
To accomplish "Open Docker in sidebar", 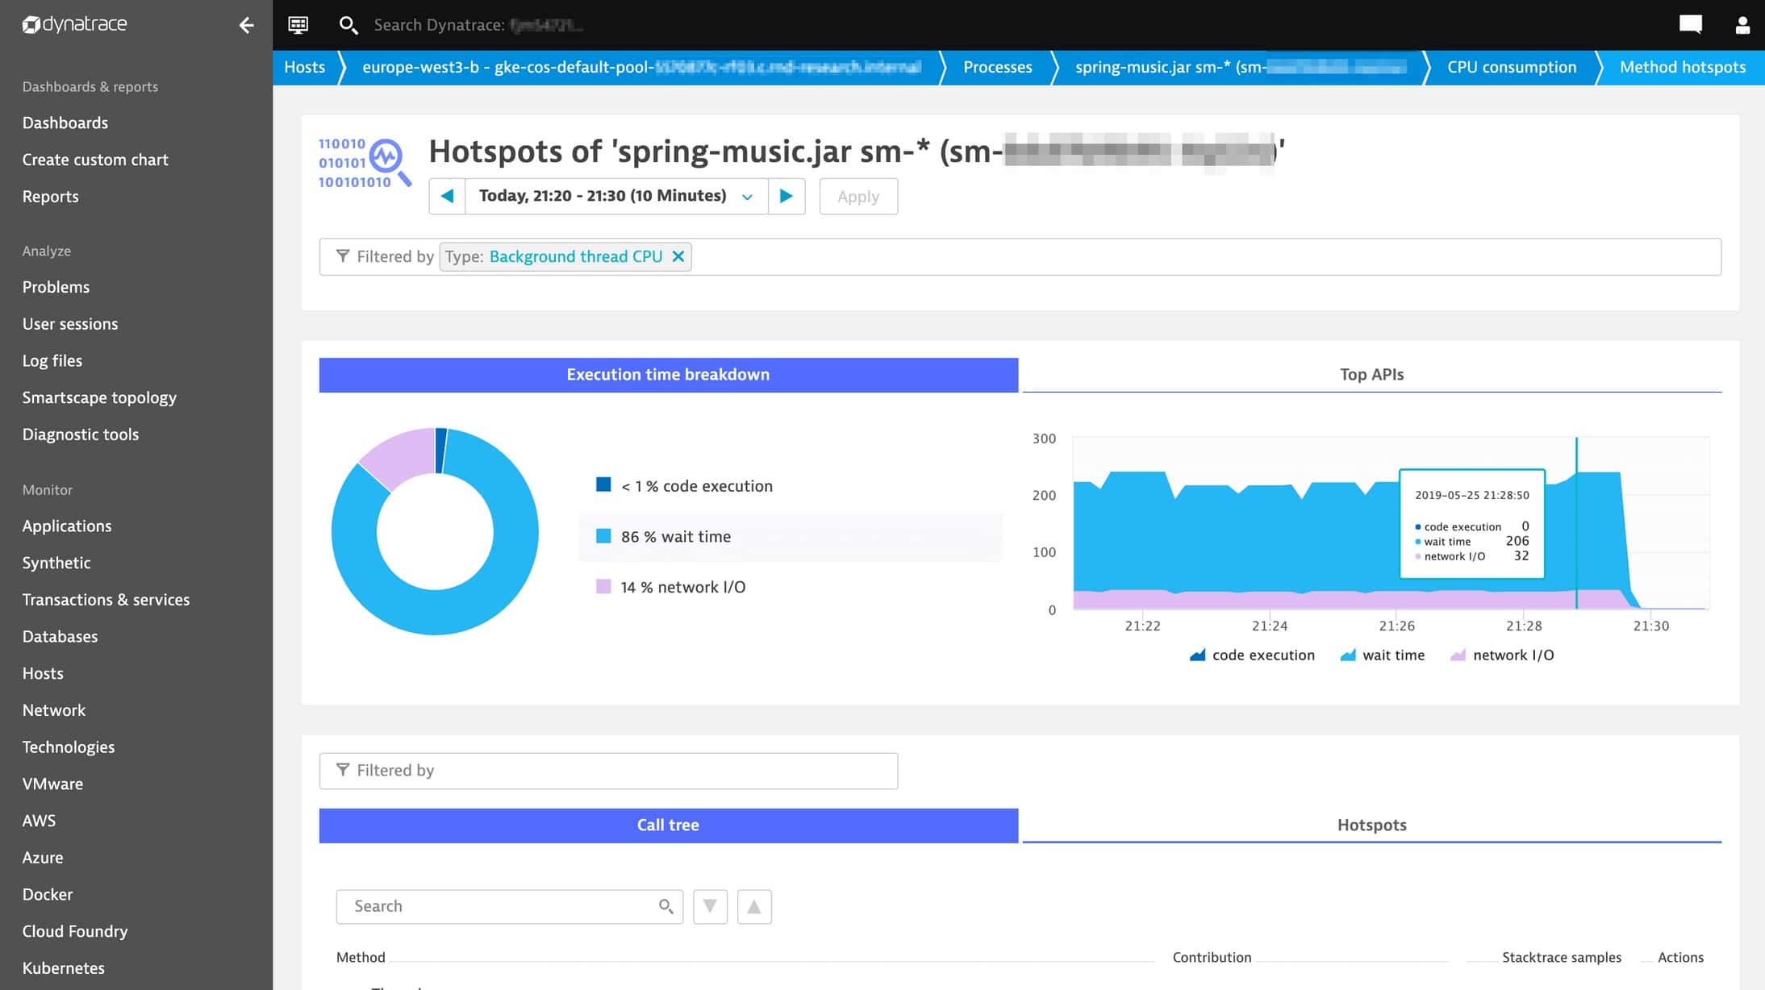I will point(48,895).
